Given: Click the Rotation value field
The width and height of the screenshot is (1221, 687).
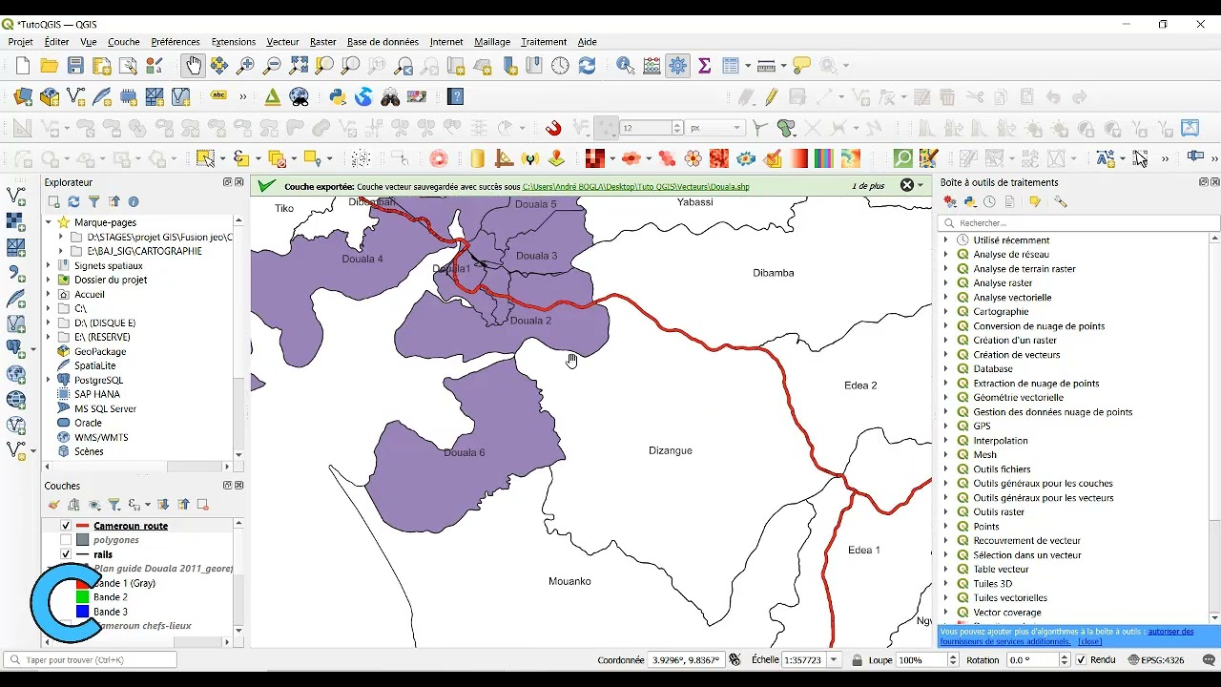Looking at the screenshot, I should pyautogui.click(x=1031, y=660).
